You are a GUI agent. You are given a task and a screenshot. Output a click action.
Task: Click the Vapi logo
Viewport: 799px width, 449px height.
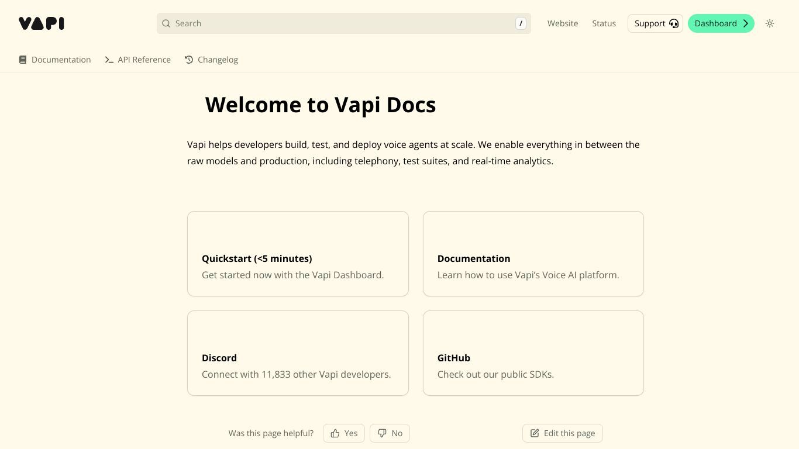coord(42,23)
